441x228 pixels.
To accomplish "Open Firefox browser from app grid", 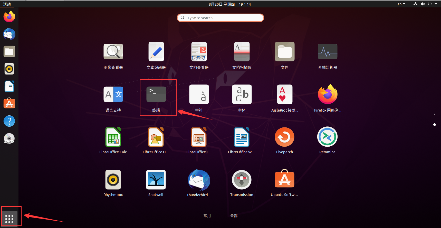I will pos(328,94).
